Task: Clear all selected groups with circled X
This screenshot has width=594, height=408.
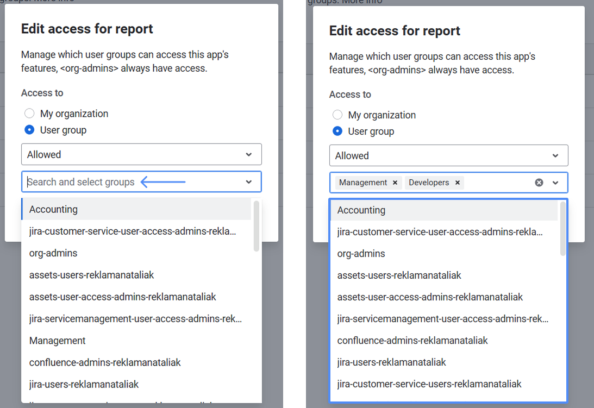Action: coord(539,183)
